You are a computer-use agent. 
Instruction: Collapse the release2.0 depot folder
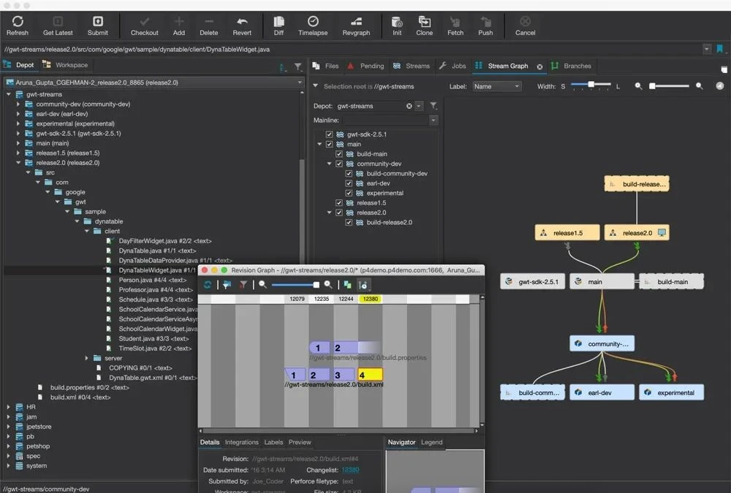[x=18, y=163]
